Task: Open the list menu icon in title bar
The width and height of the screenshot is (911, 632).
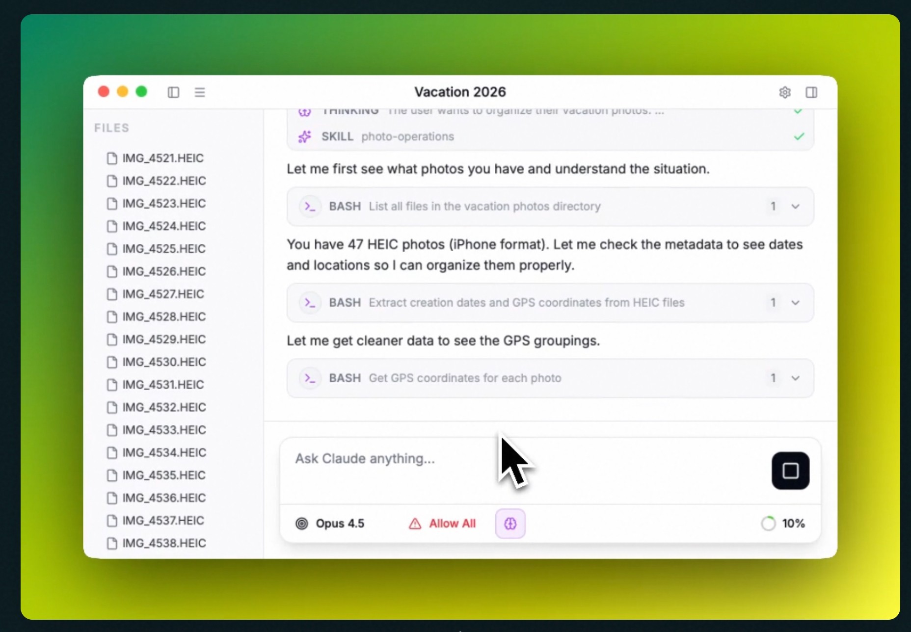Action: [200, 92]
